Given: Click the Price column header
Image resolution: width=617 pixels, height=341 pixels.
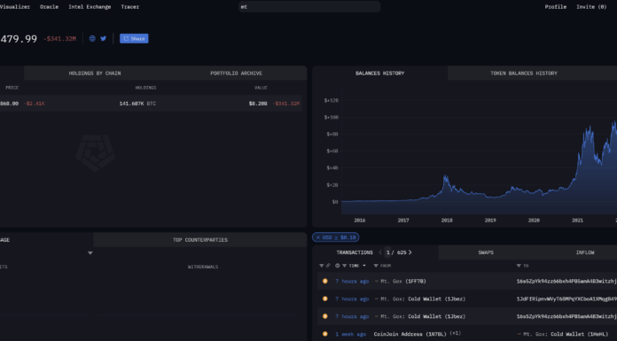Looking at the screenshot, I should pos(12,88).
